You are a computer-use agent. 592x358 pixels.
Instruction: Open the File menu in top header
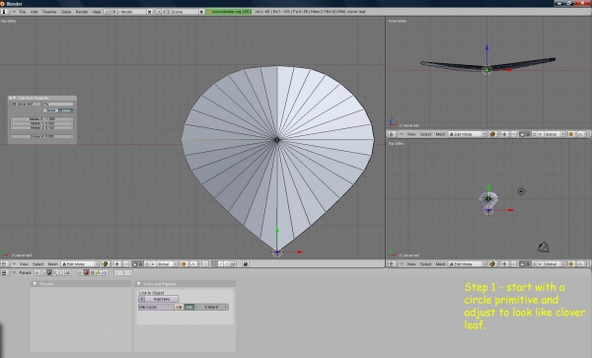[x=23, y=12]
